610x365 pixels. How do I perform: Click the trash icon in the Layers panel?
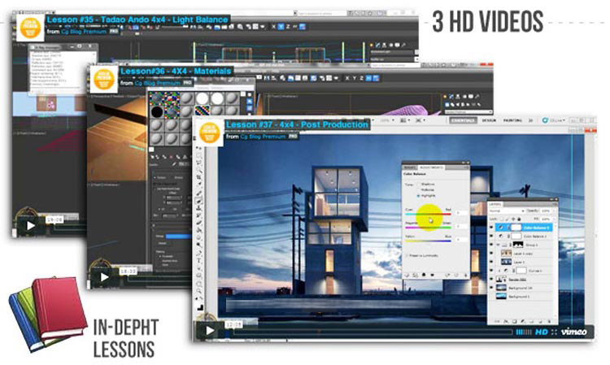[x=549, y=321]
